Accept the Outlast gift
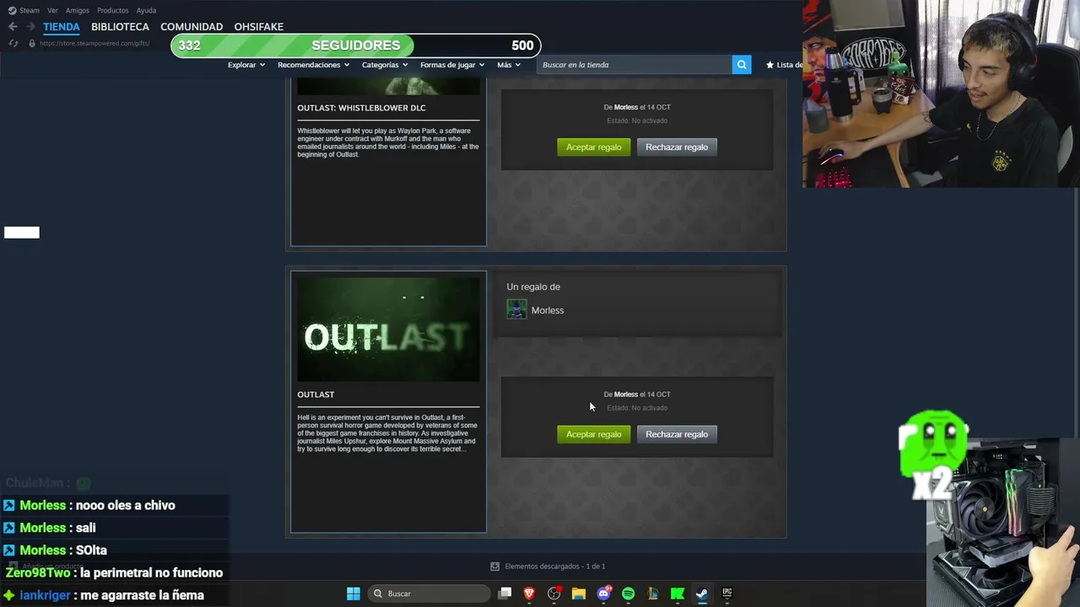Image resolution: width=1080 pixels, height=607 pixels. point(593,434)
